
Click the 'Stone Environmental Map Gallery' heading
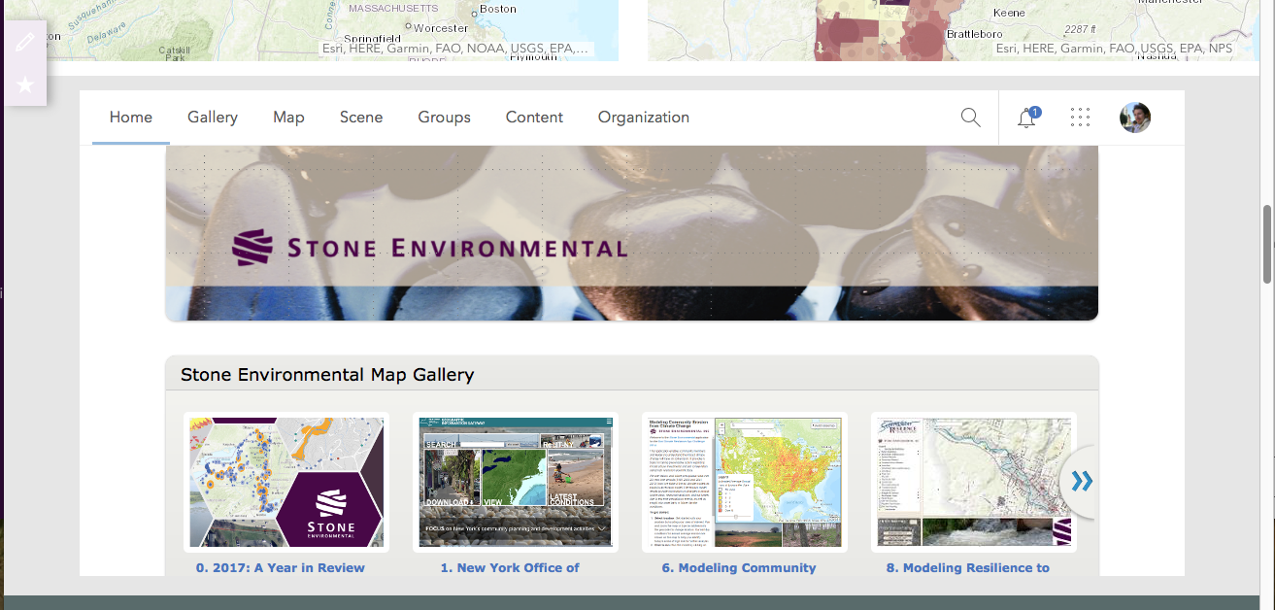[327, 375]
